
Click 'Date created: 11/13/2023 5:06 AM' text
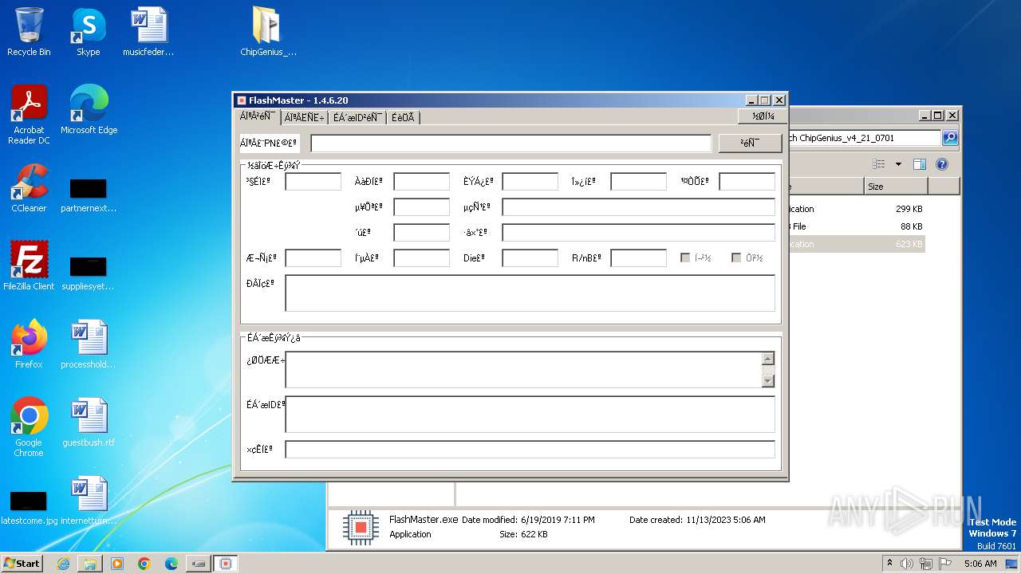(697, 520)
